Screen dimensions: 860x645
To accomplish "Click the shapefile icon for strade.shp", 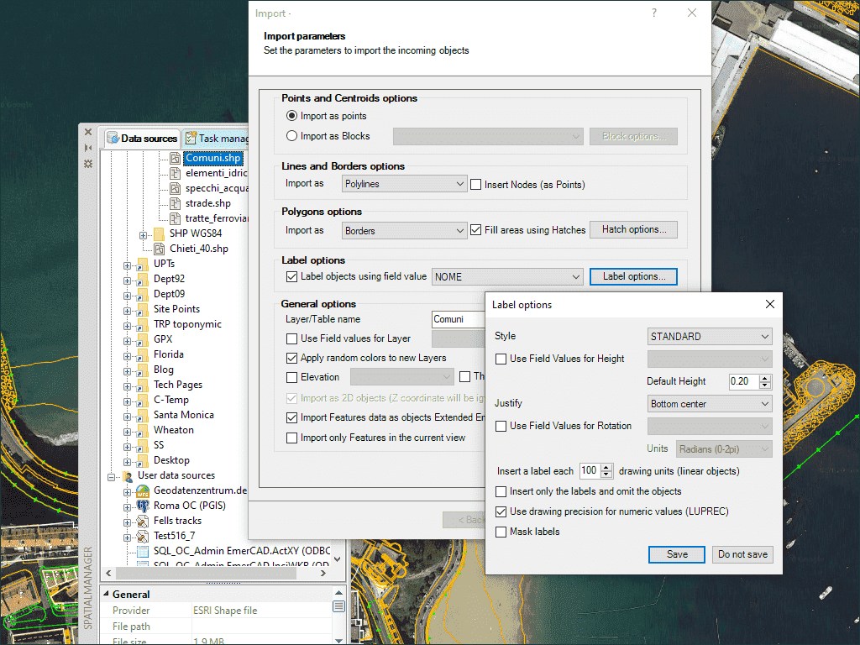I will pos(175,203).
